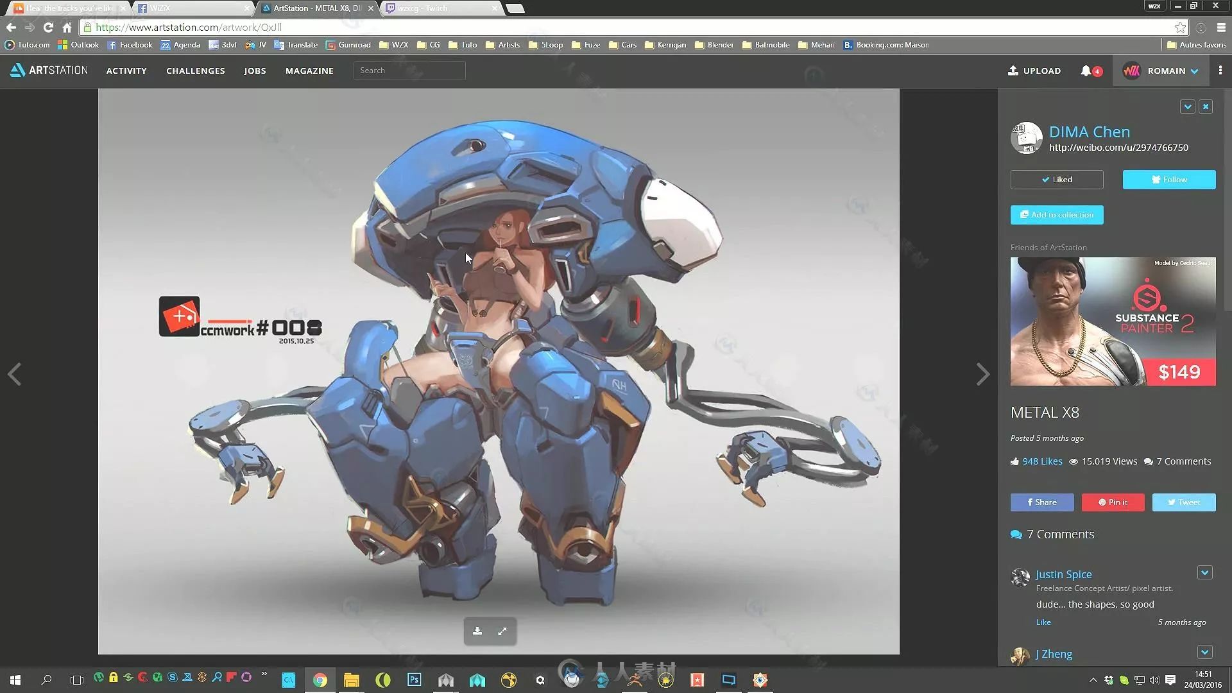This screenshot has width=1232, height=693.
Task: Reload the page
Action: [x=48, y=27]
